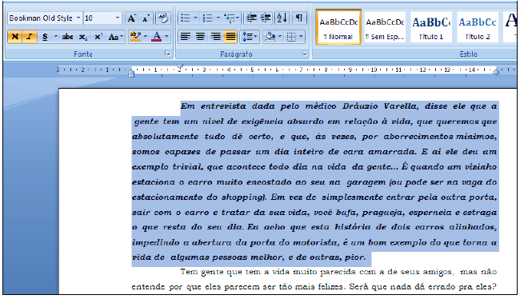520x299 pixels.
Task: Click the Sort (A-Z) button
Action: (282, 18)
